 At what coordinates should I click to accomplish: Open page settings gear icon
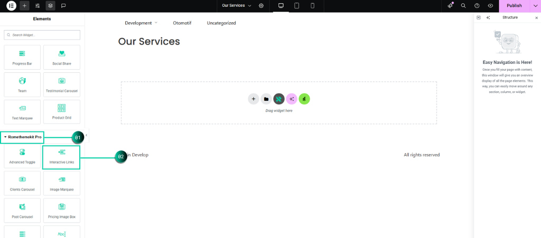tap(261, 6)
